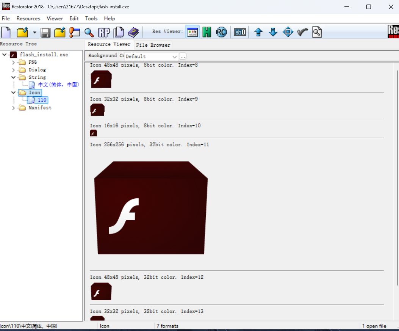Click the 256x256 Flash icon Index-11 image

[151, 208]
